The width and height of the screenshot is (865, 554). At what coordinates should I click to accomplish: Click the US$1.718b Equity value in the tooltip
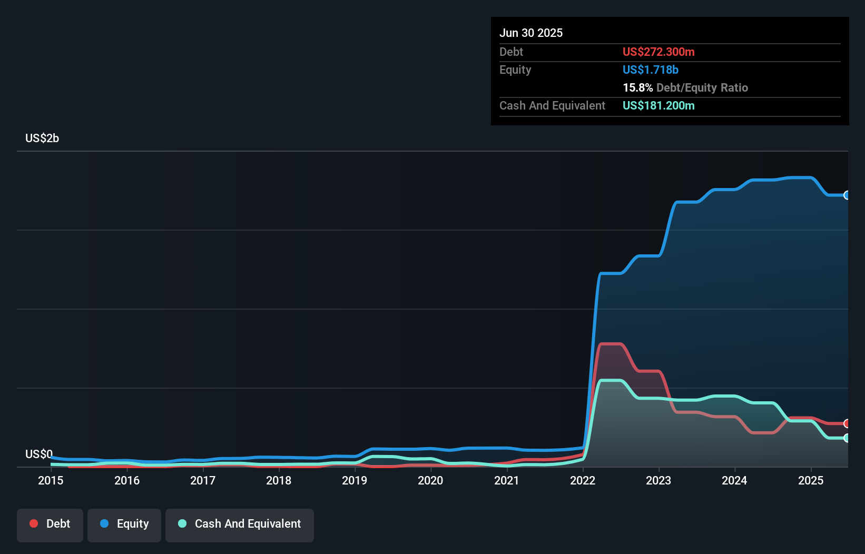pos(650,70)
